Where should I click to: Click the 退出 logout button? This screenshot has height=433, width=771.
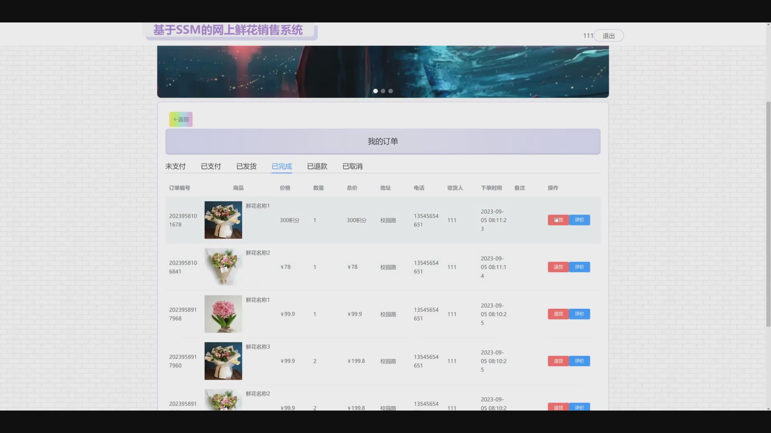pyautogui.click(x=608, y=36)
